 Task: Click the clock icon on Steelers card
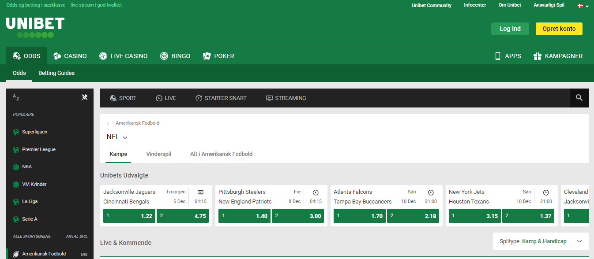pyautogui.click(x=316, y=192)
